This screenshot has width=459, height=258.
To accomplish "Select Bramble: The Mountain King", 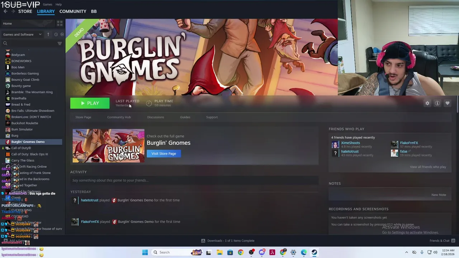I will [32, 92].
